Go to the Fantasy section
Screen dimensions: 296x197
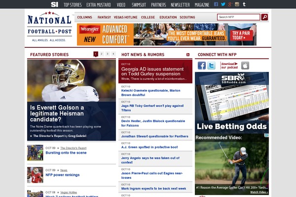click(x=104, y=17)
